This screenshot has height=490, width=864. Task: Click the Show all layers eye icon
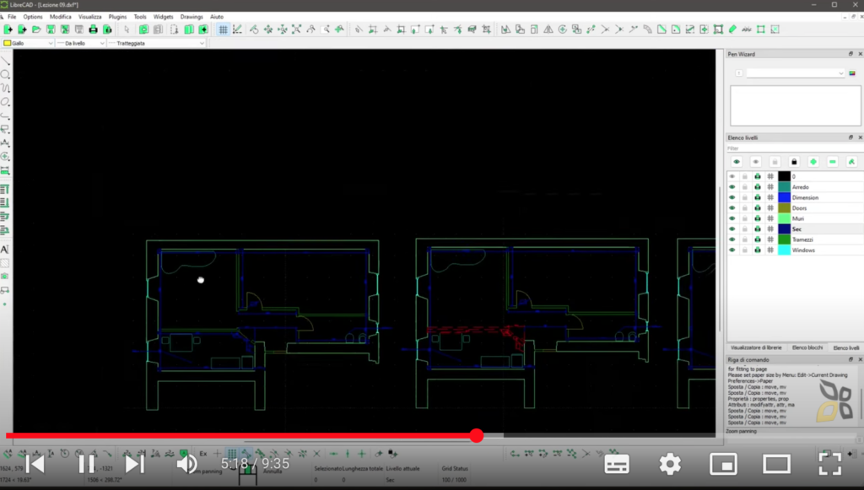tap(737, 162)
